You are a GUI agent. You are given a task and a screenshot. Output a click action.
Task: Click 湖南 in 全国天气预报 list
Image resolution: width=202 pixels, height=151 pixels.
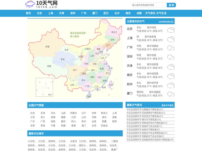coord(114,117)
